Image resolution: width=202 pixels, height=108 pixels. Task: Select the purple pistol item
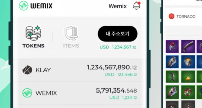[188, 46]
